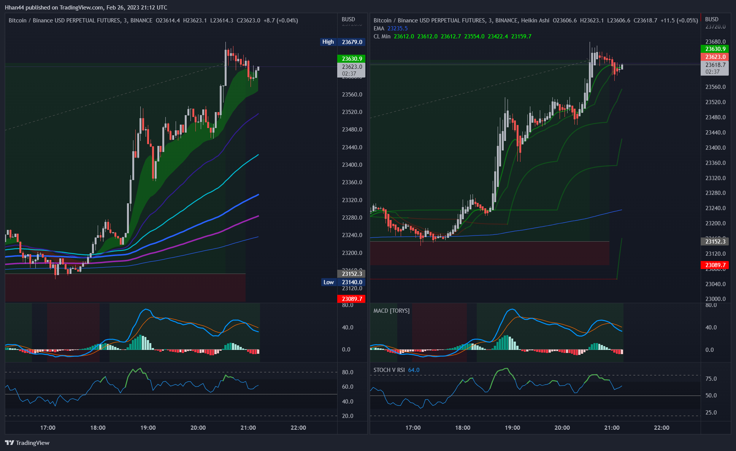Click the 23560.0 price scale value, left chart
The image size is (736, 451).
coord(352,94)
